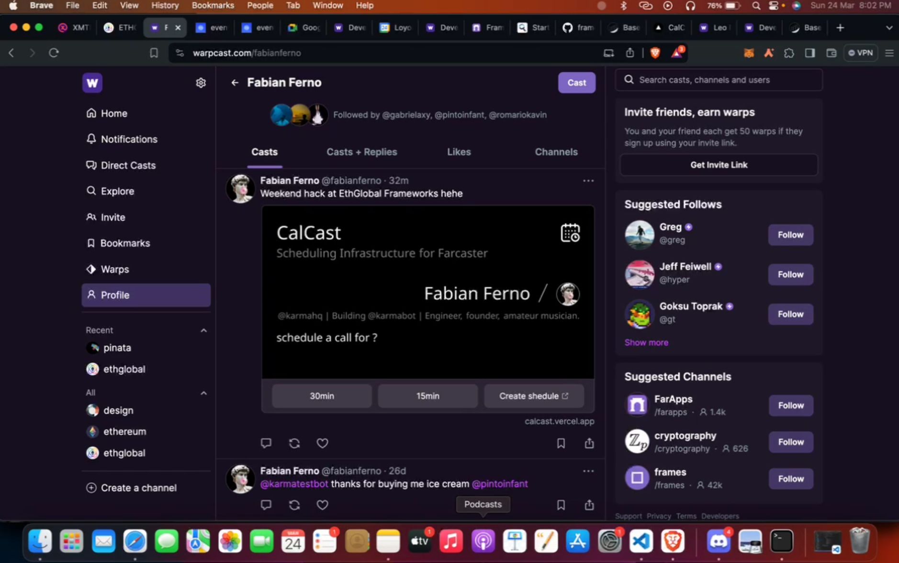Screen dimensions: 899x563
Task: Open the Brave sidebar panel icon
Action: [810, 53]
